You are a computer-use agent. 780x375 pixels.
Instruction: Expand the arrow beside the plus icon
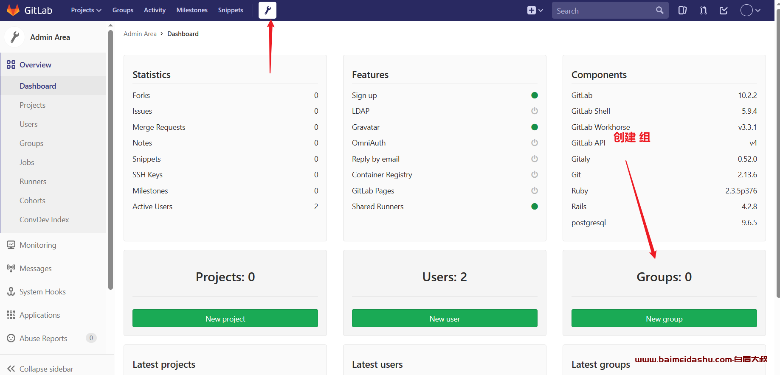click(541, 11)
